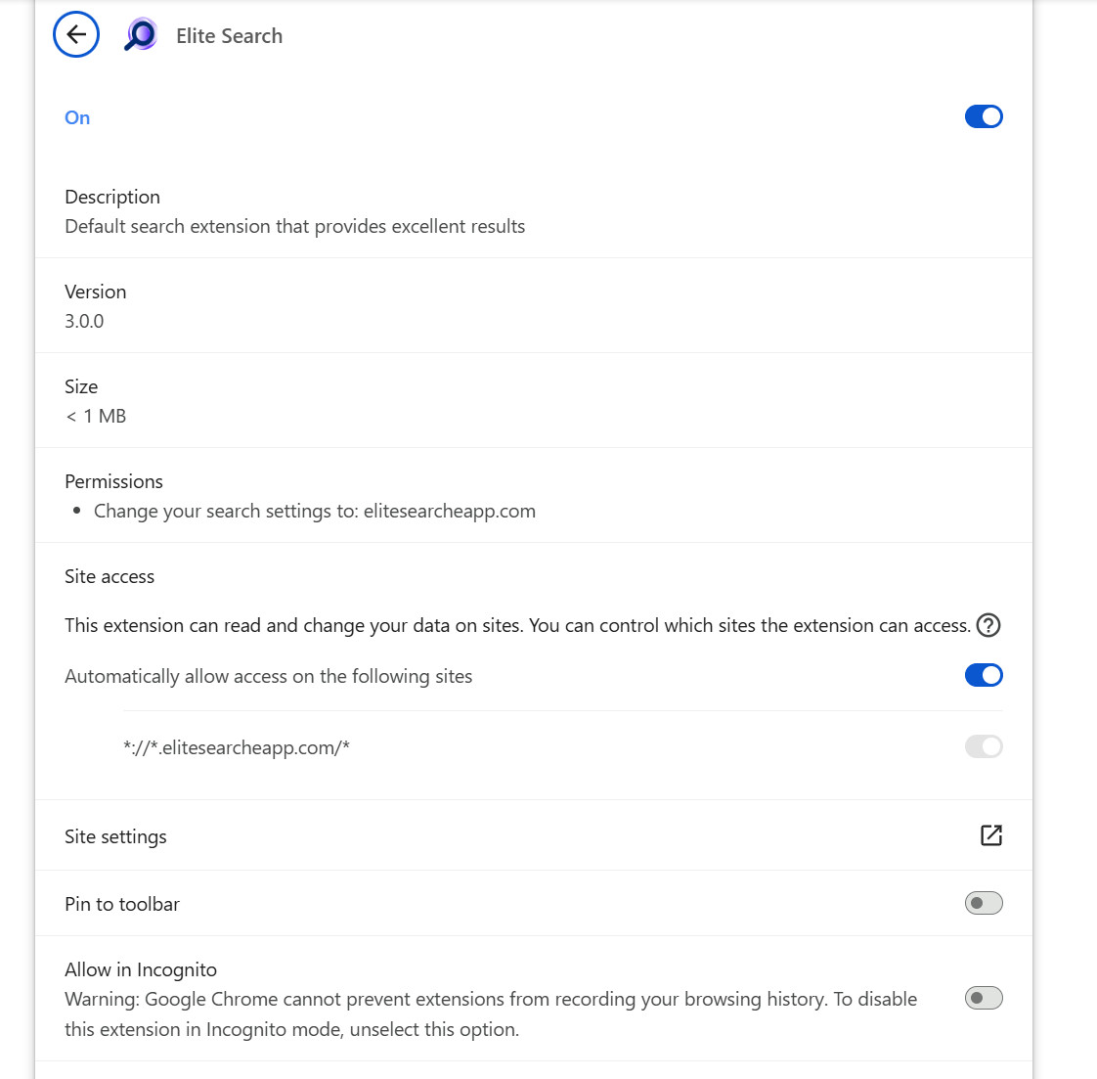This screenshot has width=1097, height=1079.
Task: Enable Pin to toolbar
Action: coord(983,903)
